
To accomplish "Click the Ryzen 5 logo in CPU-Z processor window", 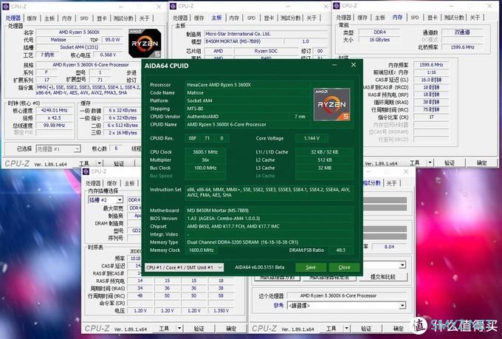I will click(x=145, y=44).
